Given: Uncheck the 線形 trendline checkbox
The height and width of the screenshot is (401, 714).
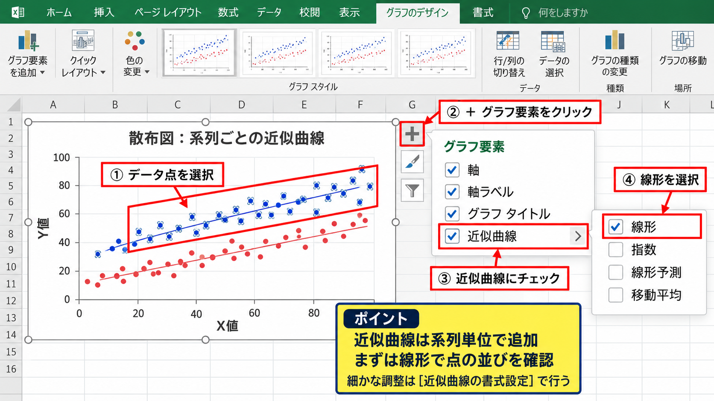Looking at the screenshot, I should coord(616,227).
